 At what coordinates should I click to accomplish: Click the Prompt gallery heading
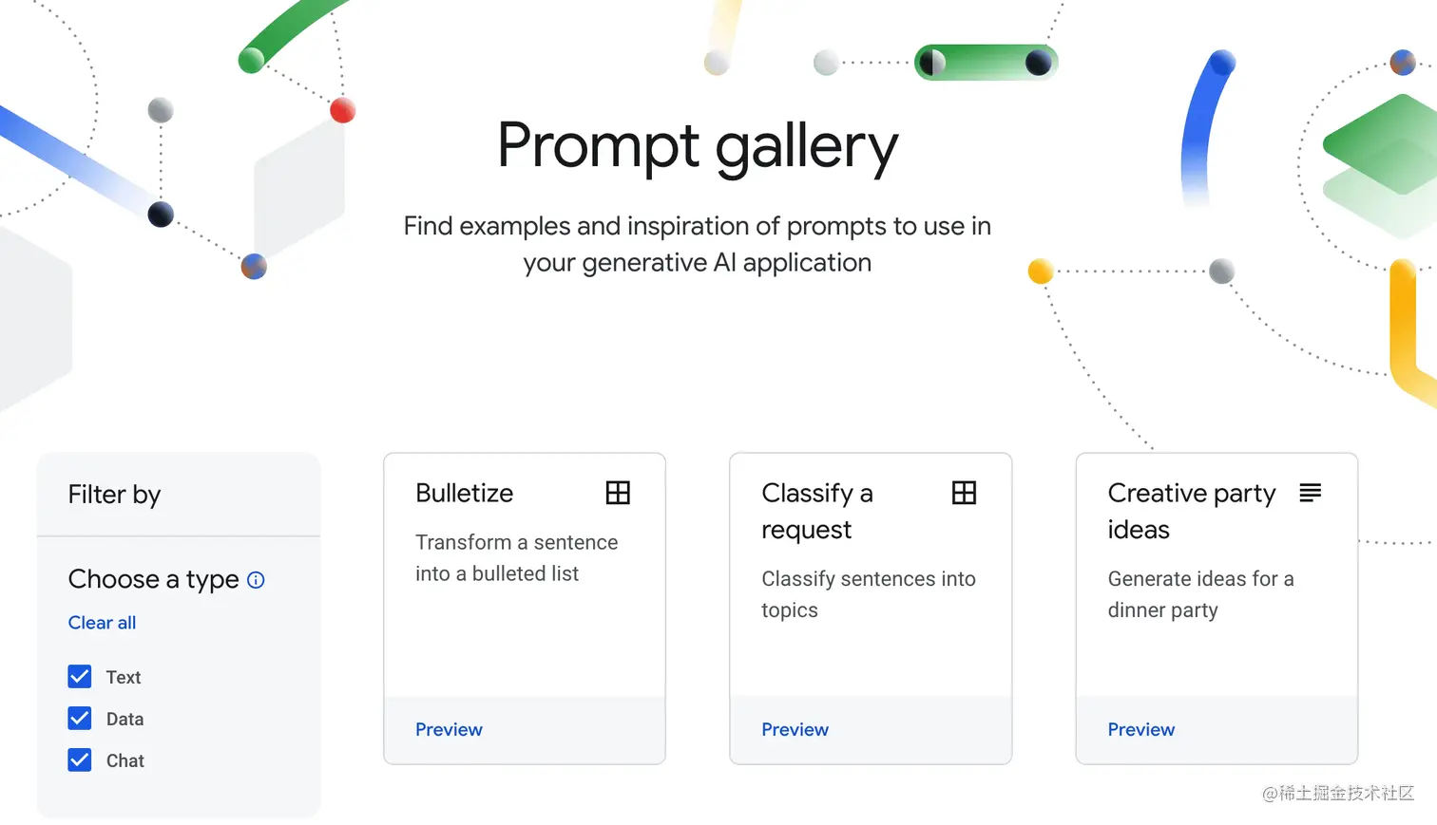point(697,147)
